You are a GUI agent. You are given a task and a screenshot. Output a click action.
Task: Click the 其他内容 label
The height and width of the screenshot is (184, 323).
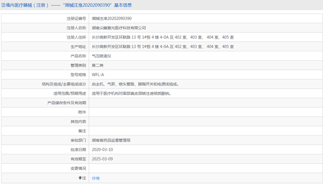[x=78, y=122]
